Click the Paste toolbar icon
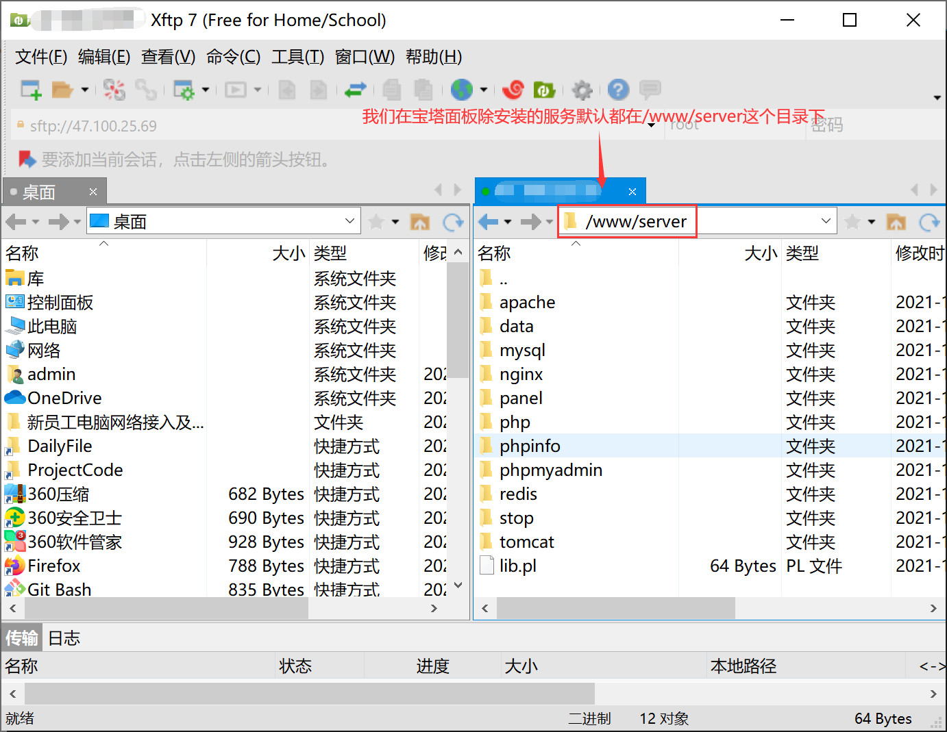The width and height of the screenshot is (947, 732). point(423,90)
